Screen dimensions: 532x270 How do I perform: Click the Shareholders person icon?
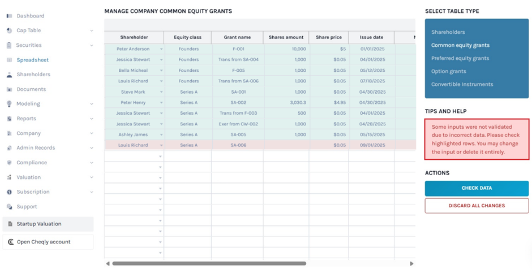(9, 75)
